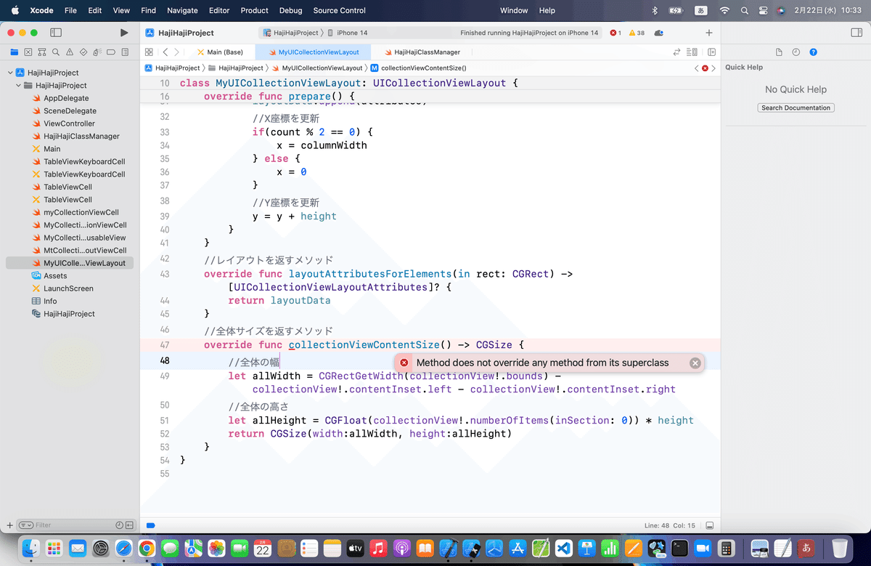Select the Assets catalog
This screenshot has height=566, width=871.
point(55,276)
